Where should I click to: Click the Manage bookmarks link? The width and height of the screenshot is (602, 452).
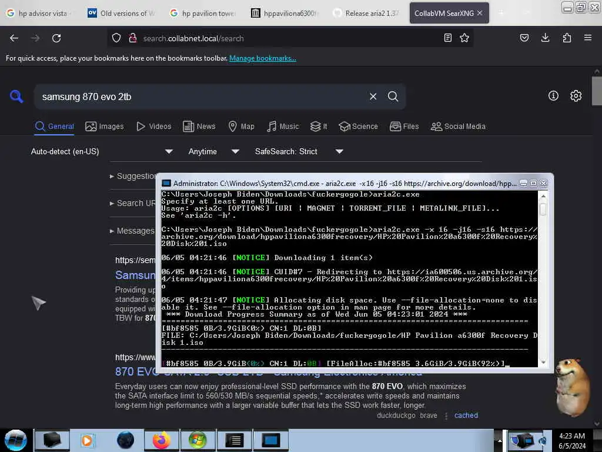click(263, 58)
